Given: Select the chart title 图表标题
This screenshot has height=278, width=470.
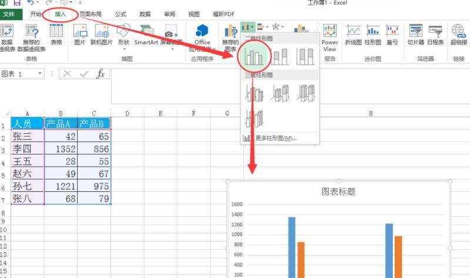Looking at the screenshot, I should tap(338, 192).
